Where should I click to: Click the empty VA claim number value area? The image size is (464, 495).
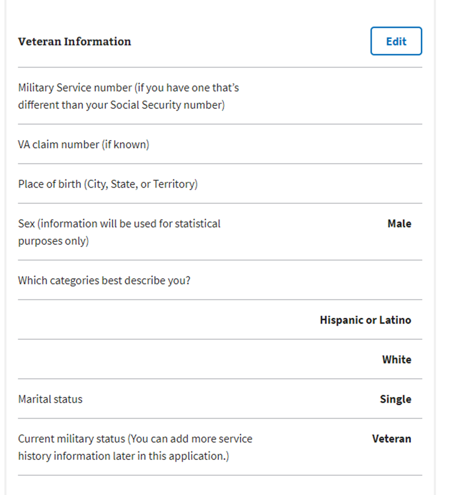coord(359,145)
